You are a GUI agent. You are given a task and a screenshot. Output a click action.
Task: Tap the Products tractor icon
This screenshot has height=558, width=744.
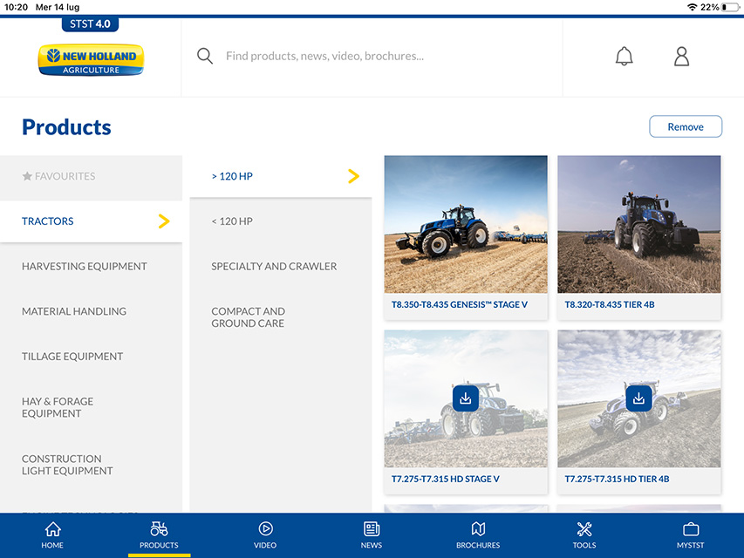(x=159, y=528)
